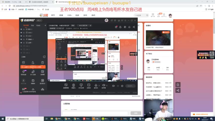Open the live room thumbnail in sidebar
The image size is (215, 121).
pyautogui.click(x=158, y=38)
